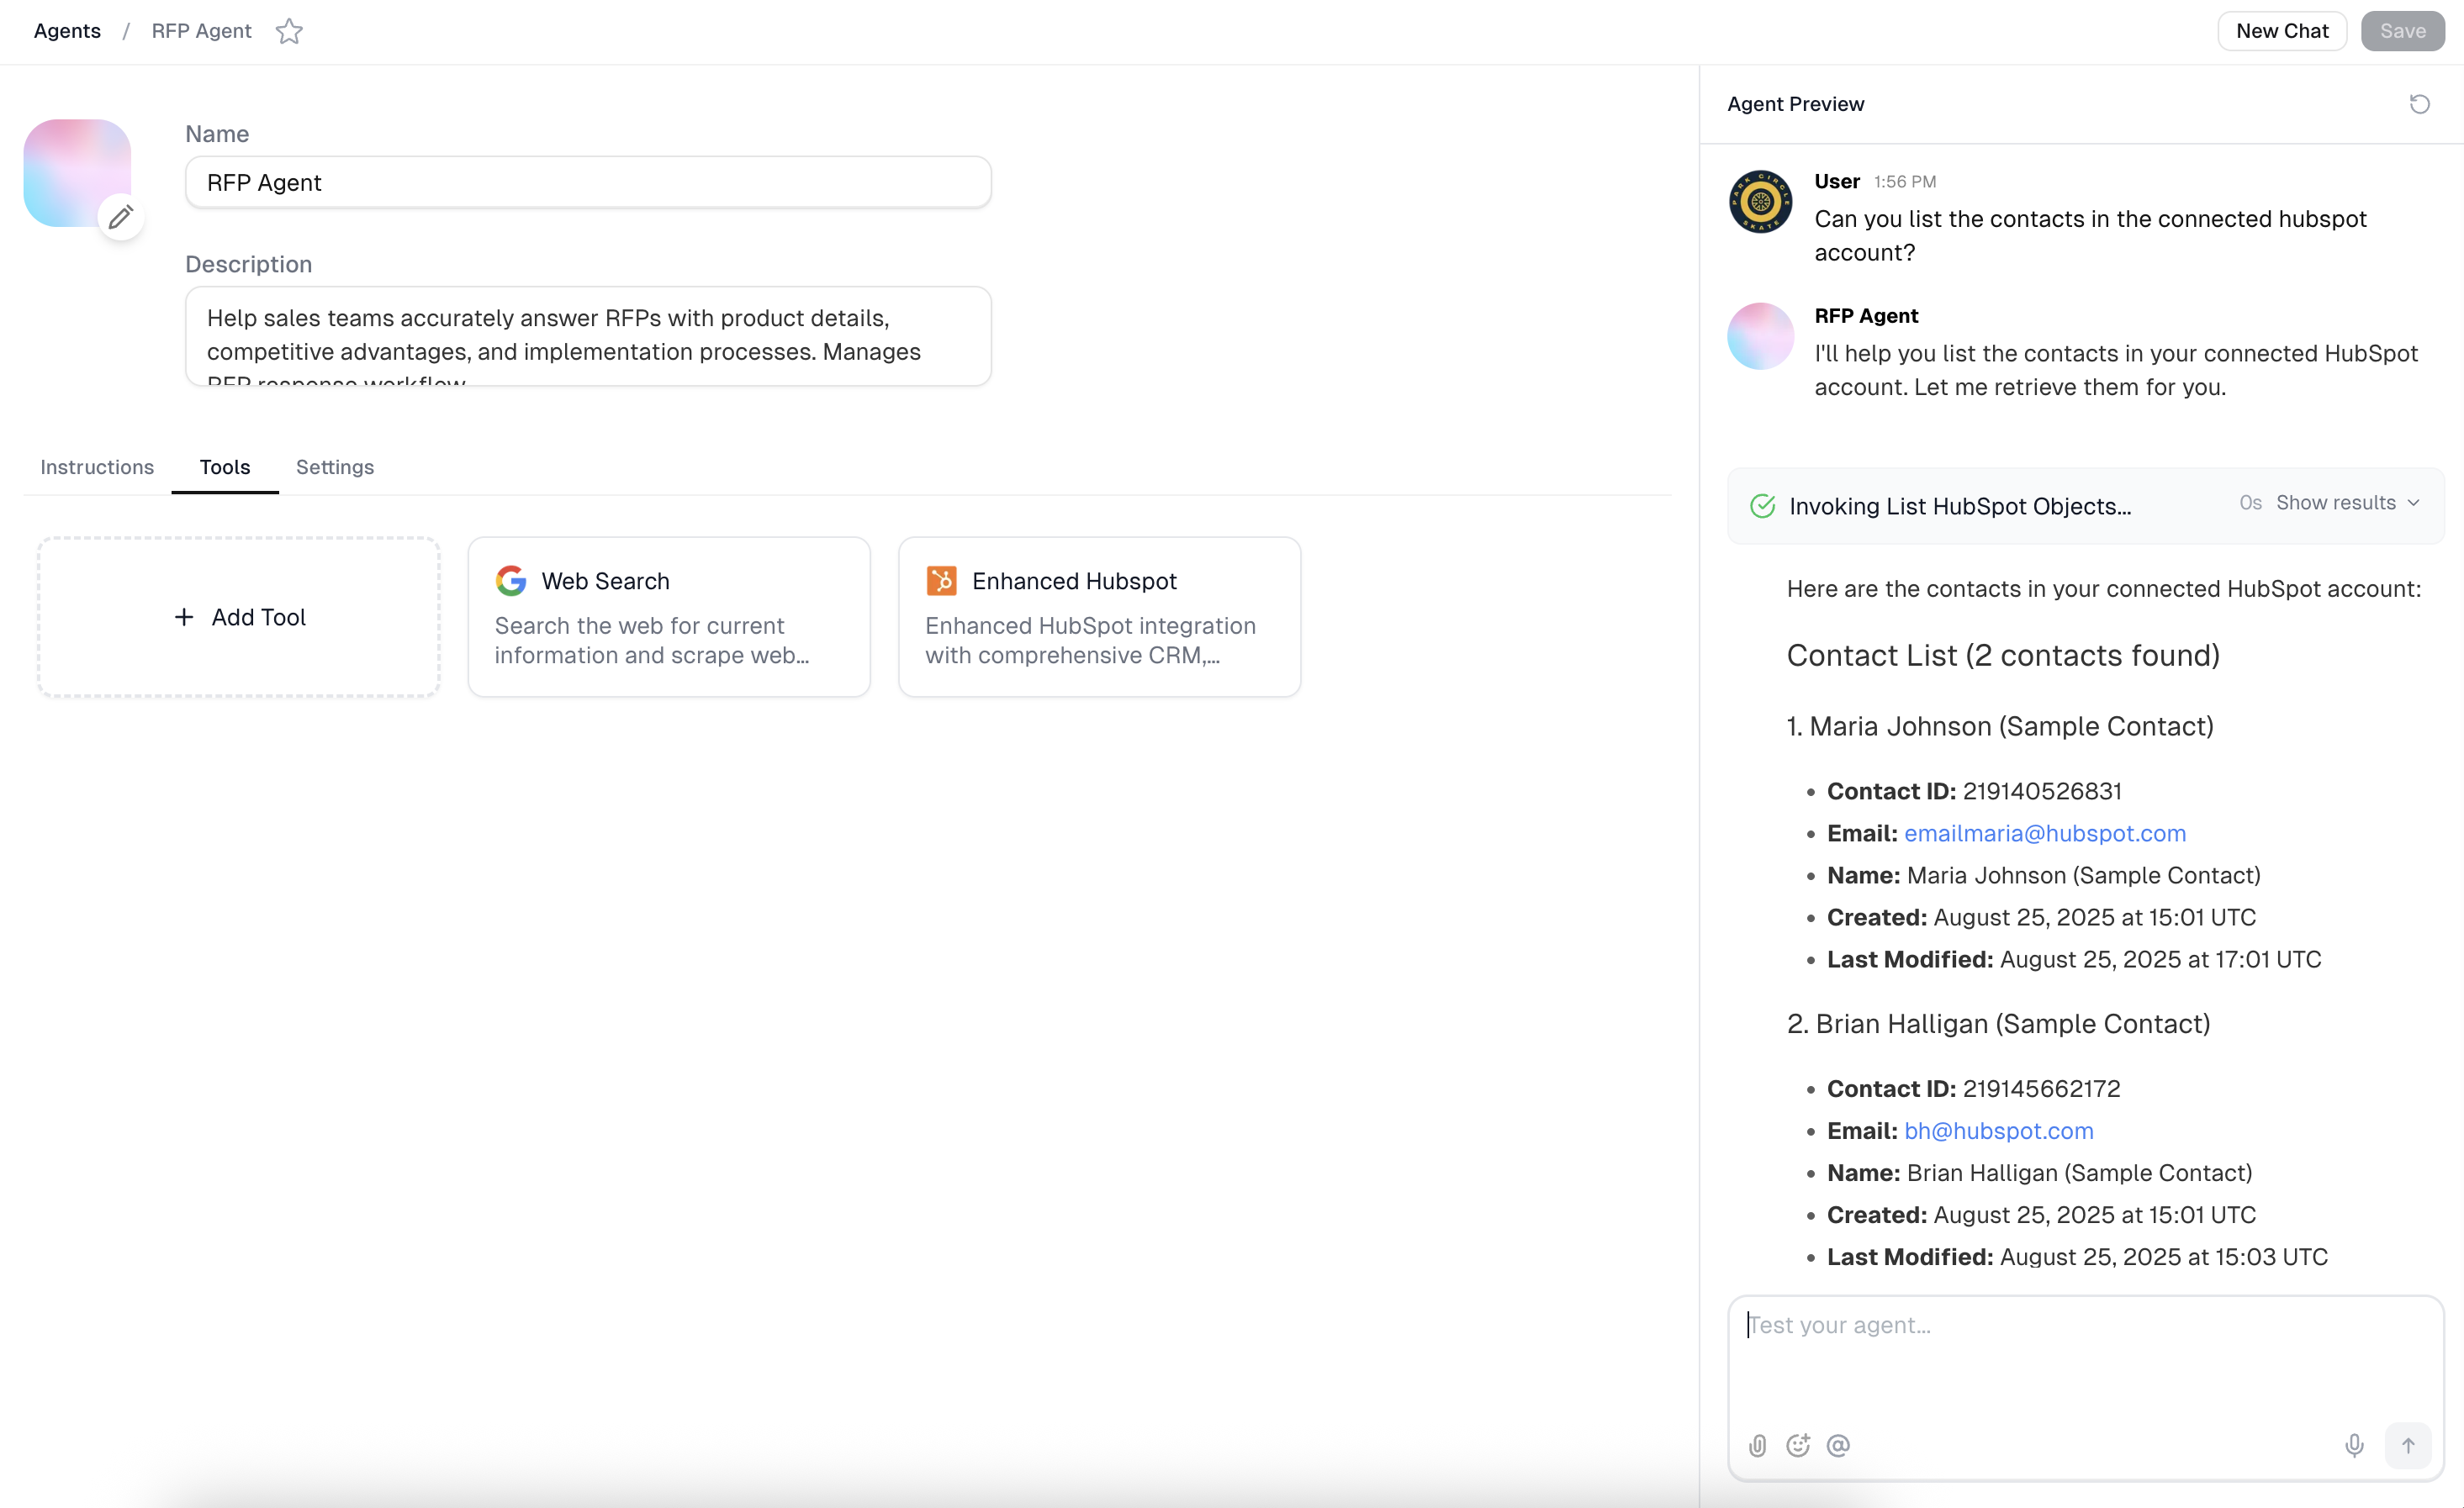The image size is (2464, 1508).
Task: Reset the Agent Preview conversation
Action: 2419,104
